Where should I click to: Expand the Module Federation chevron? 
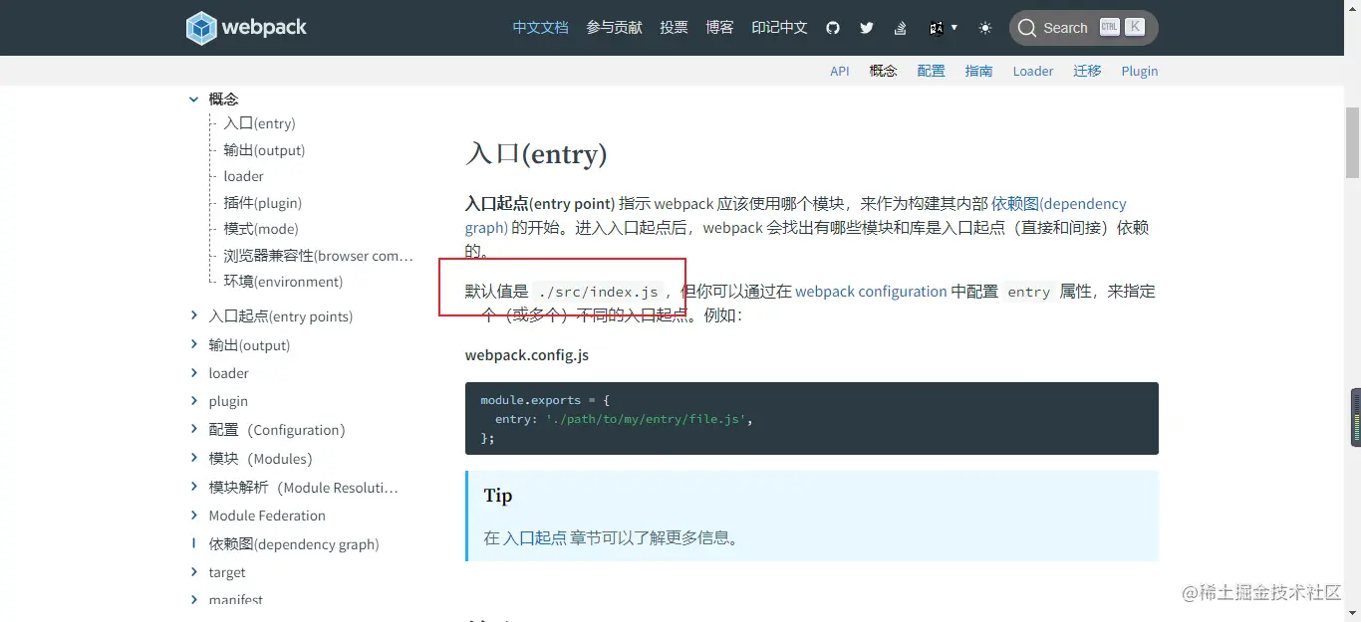[x=193, y=515]
